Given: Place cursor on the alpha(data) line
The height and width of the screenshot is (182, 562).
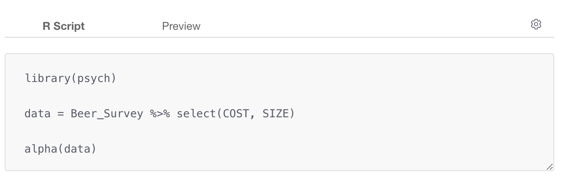Looking at the screenshot, I should [60, 149].
